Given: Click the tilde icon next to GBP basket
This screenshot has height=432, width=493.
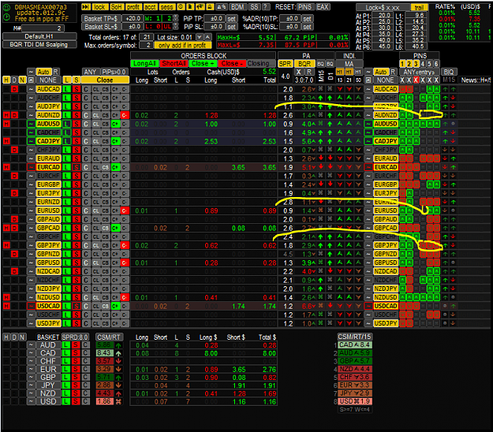Looking at the screenshot, I should (x=31, y=378).
